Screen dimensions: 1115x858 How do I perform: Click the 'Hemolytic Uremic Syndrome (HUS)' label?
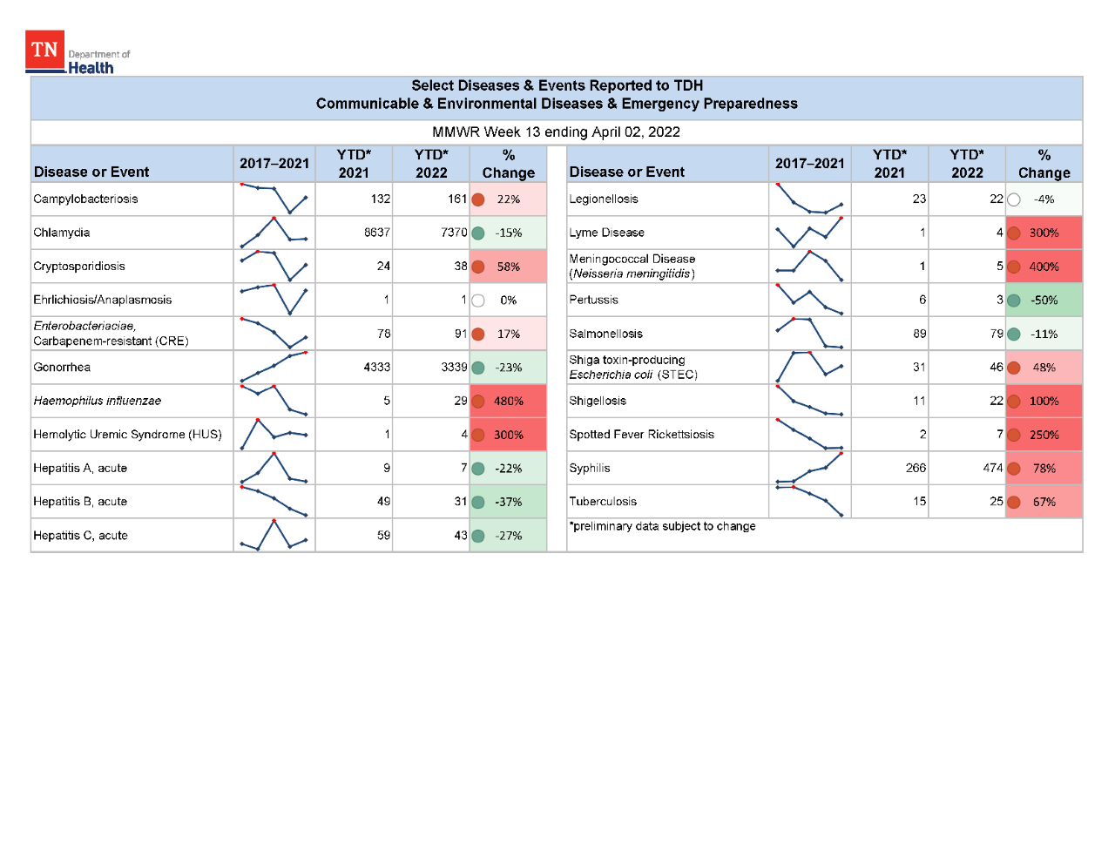pyautogui.click(x=127, y=435)
